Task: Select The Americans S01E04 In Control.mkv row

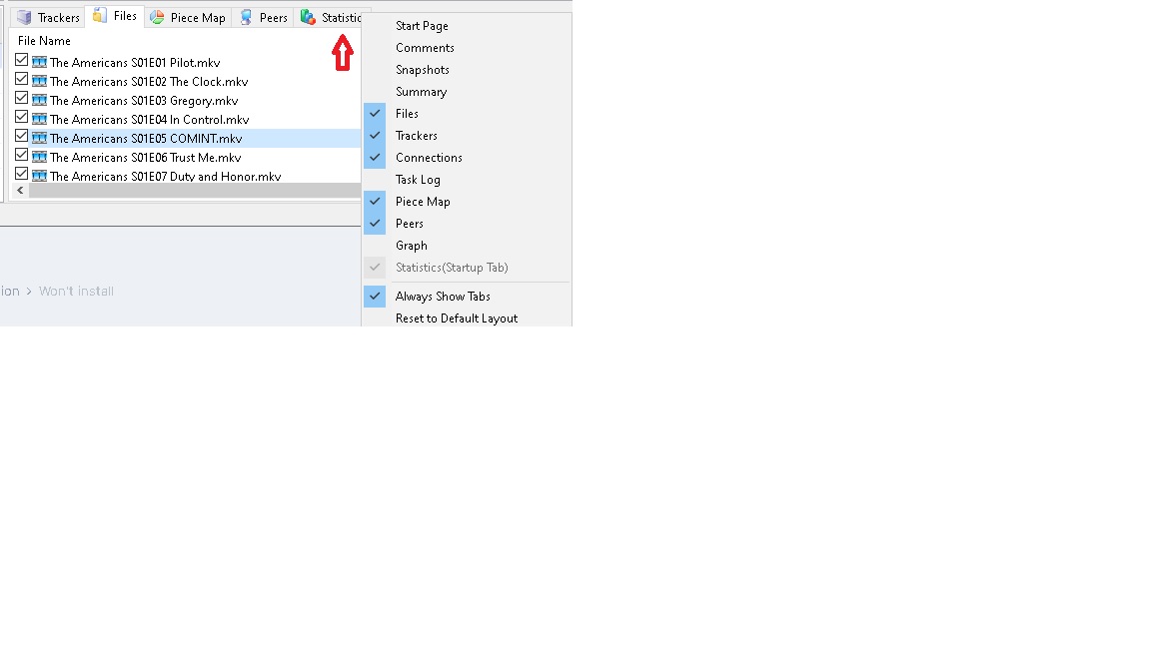Action: click(x=187, y=120)
